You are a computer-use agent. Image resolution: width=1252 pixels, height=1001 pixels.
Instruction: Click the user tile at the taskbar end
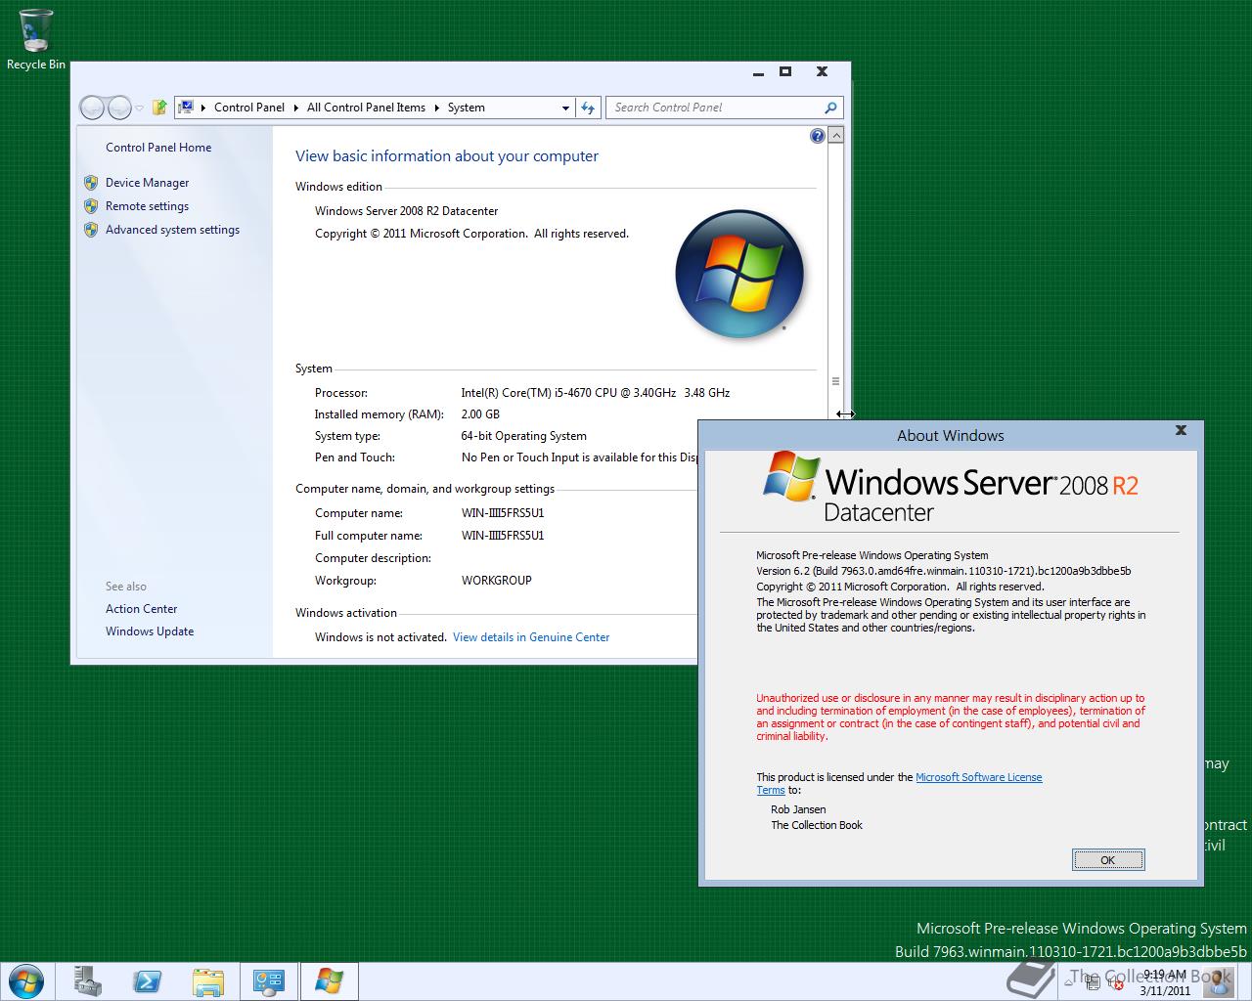pyautogui.click(x=1219, y=981)
